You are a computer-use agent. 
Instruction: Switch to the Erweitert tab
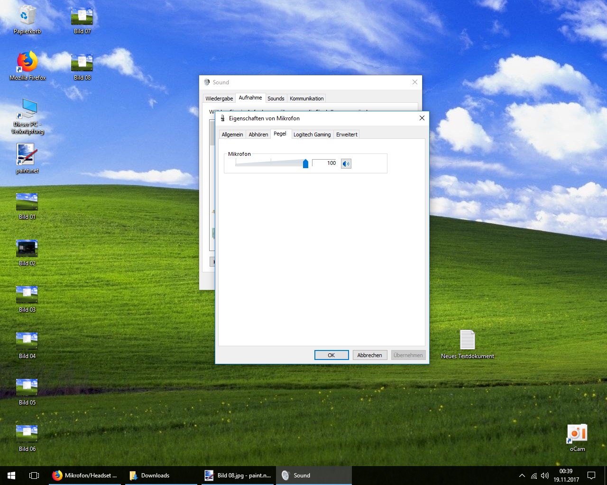point(347,135)
